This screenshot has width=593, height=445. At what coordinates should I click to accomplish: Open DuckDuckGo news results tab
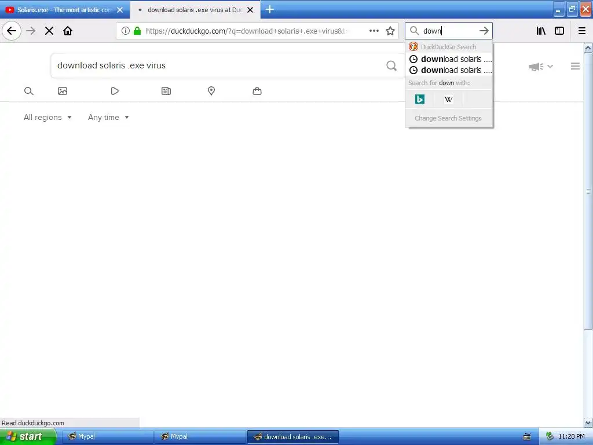coord(166,91)
